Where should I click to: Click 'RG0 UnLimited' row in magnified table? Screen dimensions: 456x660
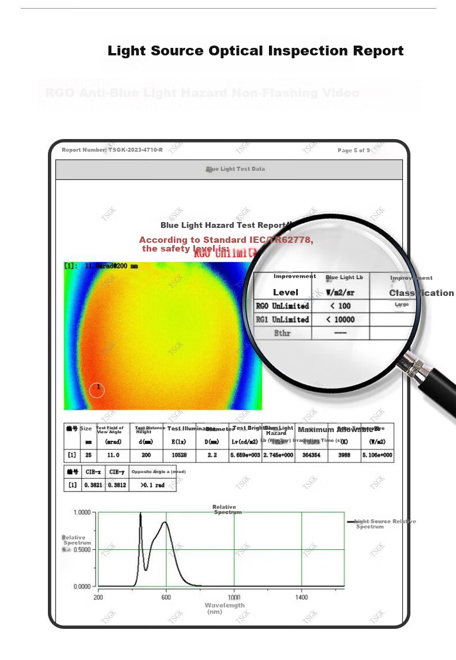tap(282, 306)
